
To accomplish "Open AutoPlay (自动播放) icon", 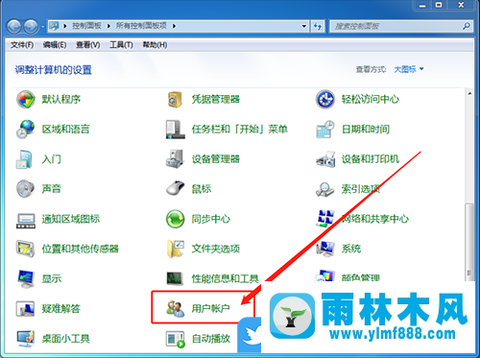I will click(175, 339).
